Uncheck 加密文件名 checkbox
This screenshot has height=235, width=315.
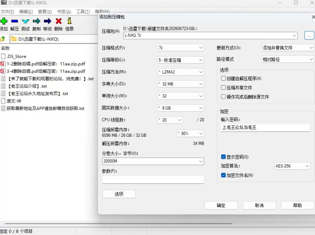223,175
